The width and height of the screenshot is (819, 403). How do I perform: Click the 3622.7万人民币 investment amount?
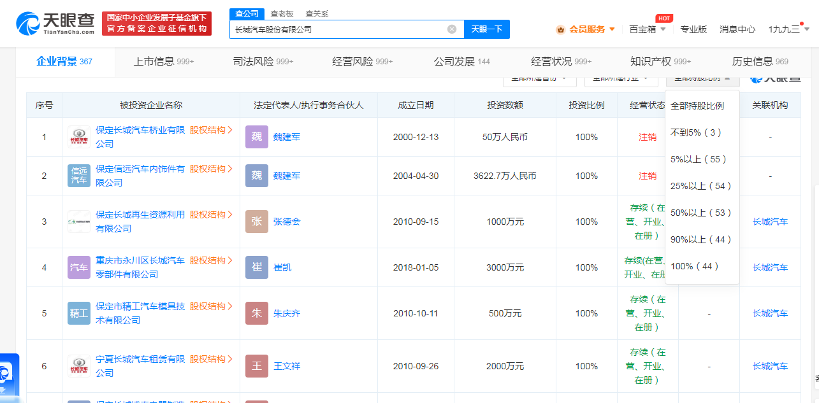click(x=505, y=176)
